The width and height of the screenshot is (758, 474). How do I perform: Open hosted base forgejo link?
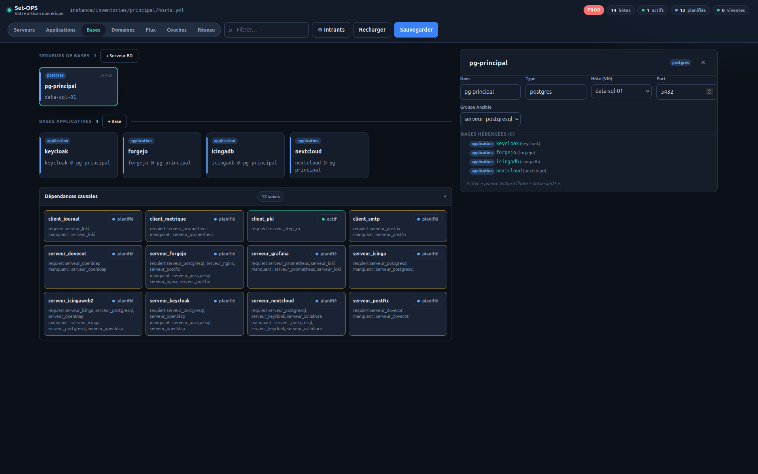[506, 153]
